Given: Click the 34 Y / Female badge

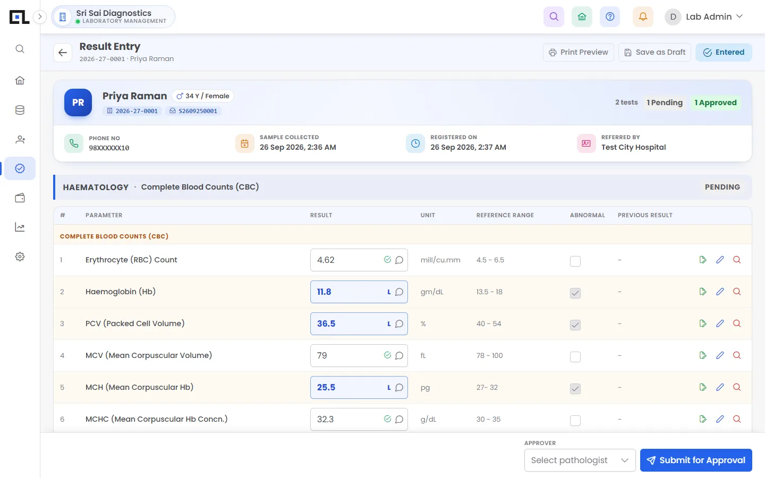Looking at the screenshot, I should click(203, 96).
